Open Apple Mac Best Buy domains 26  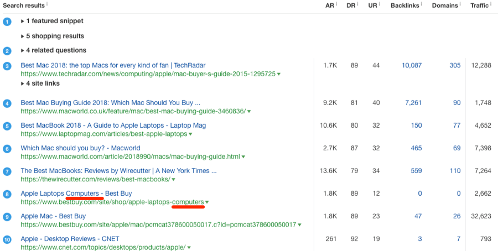pos(457,216)
